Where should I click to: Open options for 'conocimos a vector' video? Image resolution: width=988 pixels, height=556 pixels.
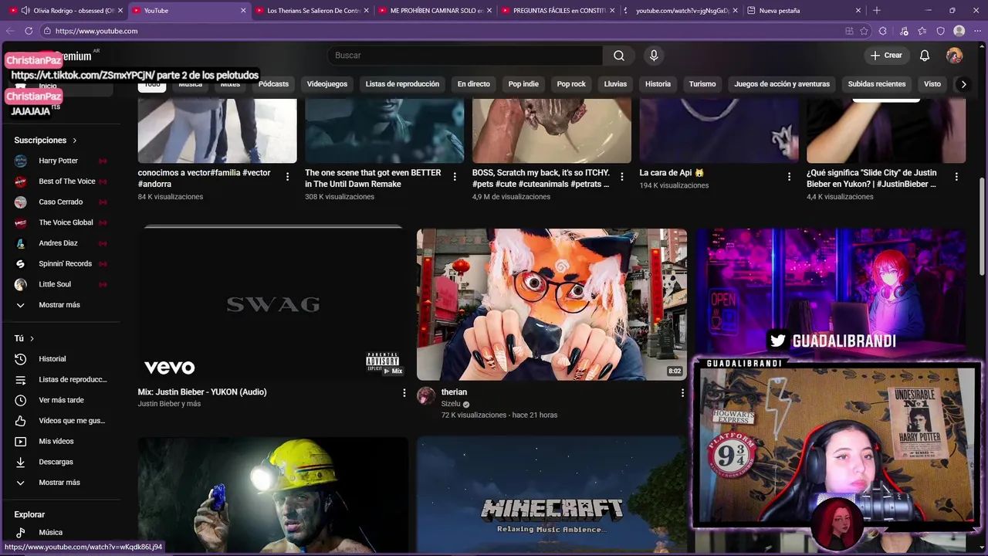coord(287,177)
